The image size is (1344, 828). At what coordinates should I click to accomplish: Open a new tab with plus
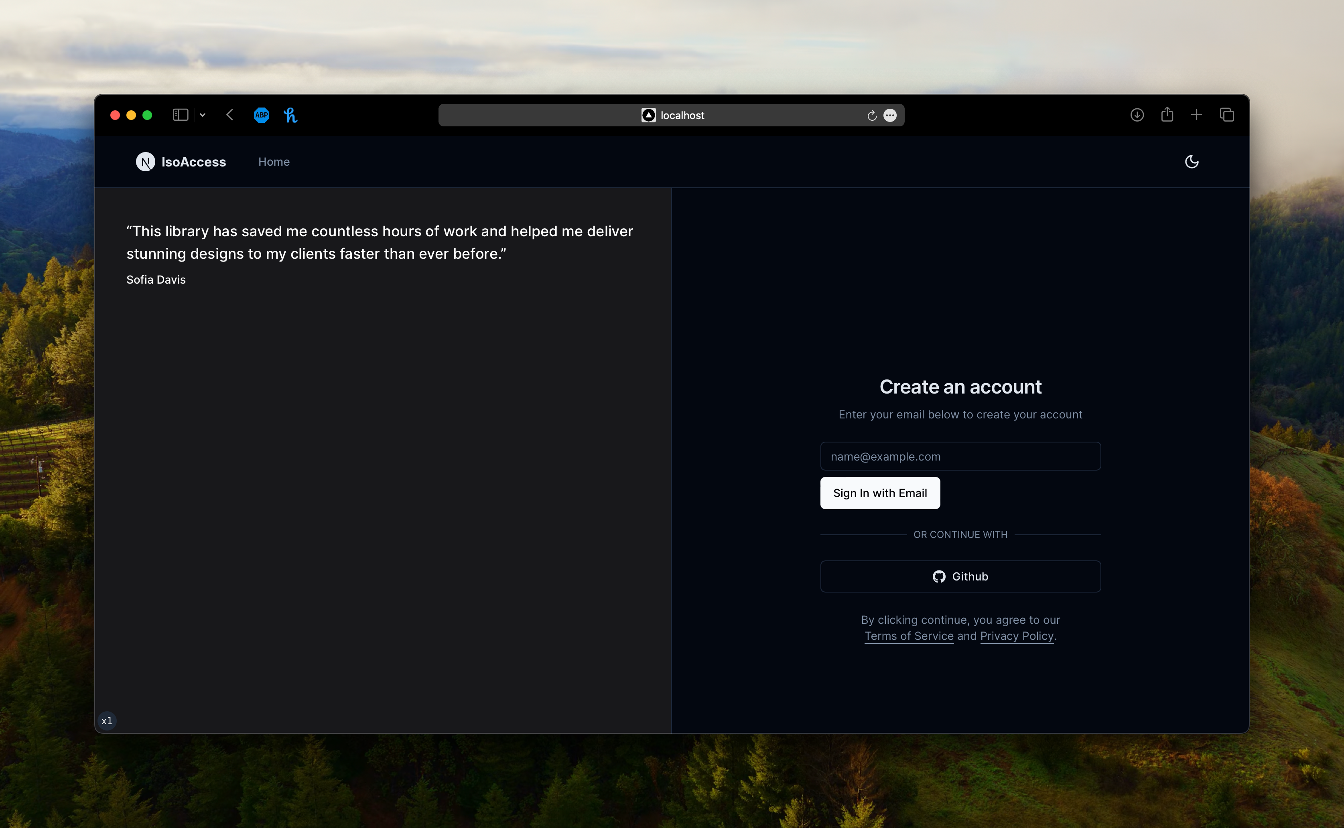pyautogui.click(x=1197, y=115)
